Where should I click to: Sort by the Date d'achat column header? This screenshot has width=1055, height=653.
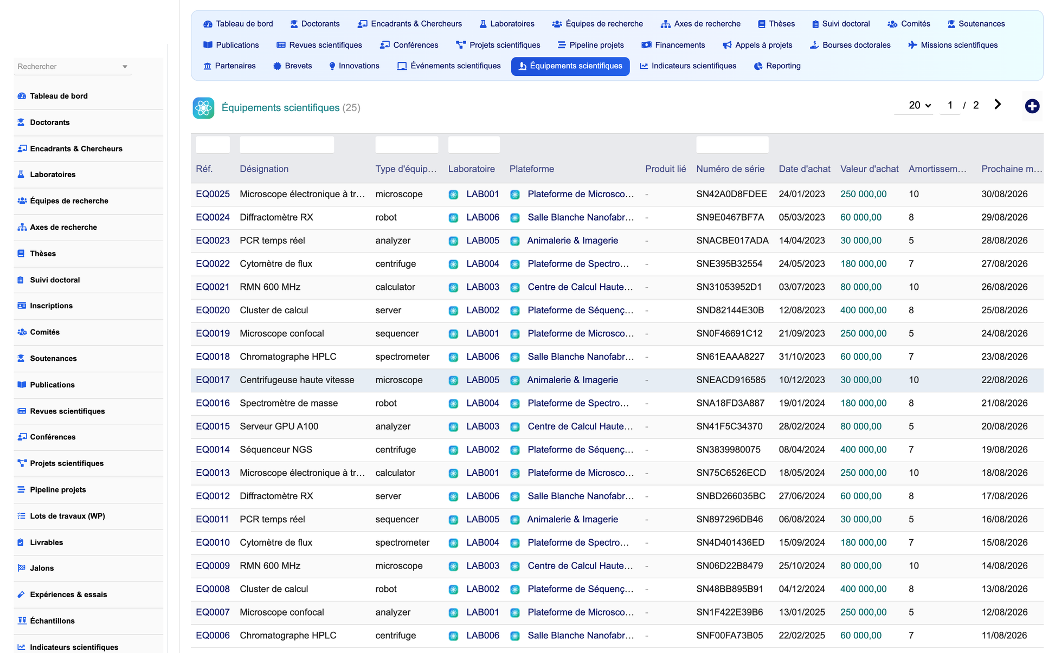click(804, 169)
